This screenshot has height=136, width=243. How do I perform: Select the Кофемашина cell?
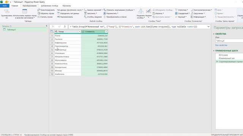[x=68, y=43]
